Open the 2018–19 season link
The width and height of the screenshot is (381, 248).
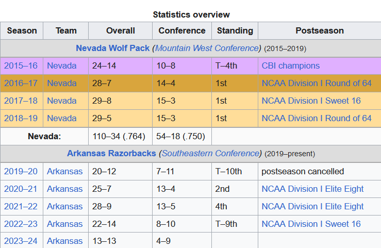tap(21, 118)
